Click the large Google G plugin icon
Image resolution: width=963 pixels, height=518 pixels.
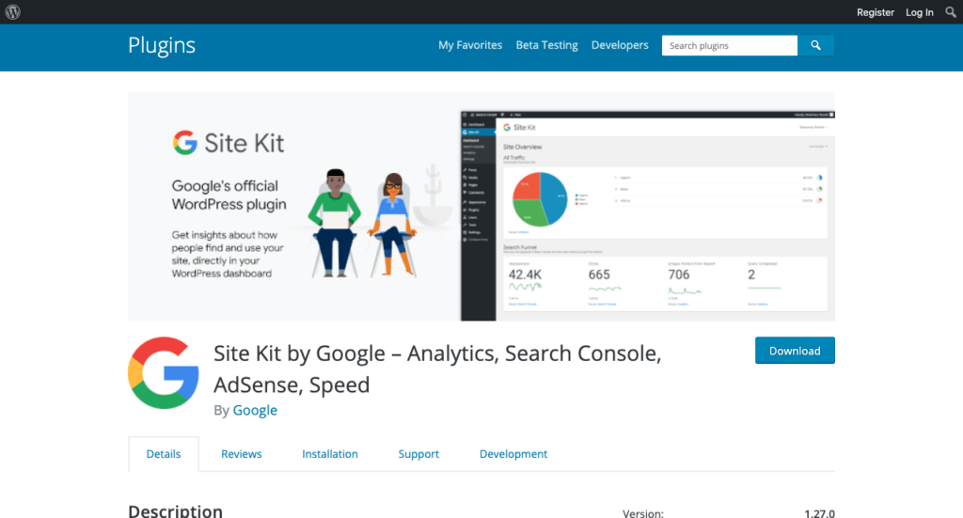coord(164,372)
